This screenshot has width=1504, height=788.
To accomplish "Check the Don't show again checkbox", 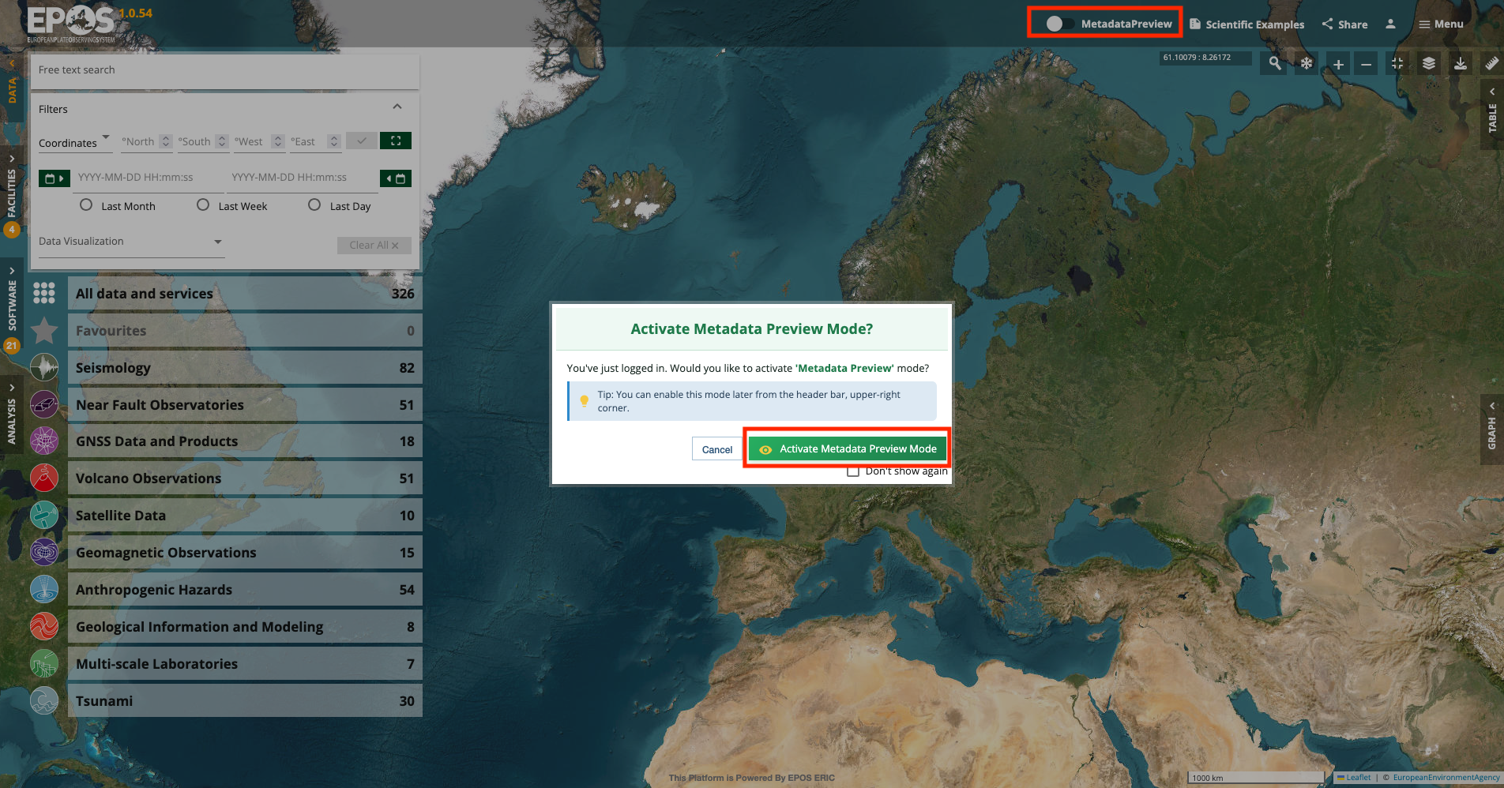I will point(853,471).
